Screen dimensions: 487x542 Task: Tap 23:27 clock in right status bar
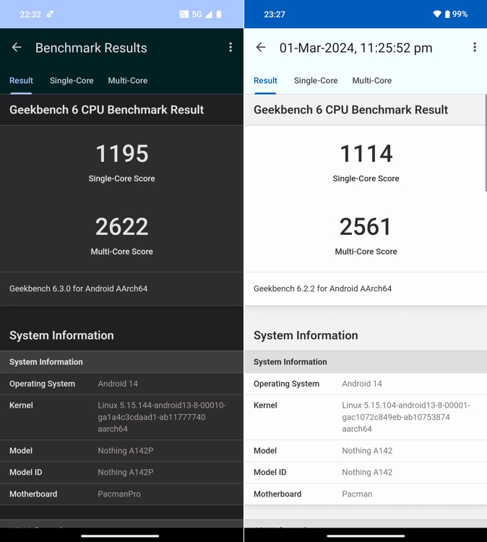click(275, 14)
